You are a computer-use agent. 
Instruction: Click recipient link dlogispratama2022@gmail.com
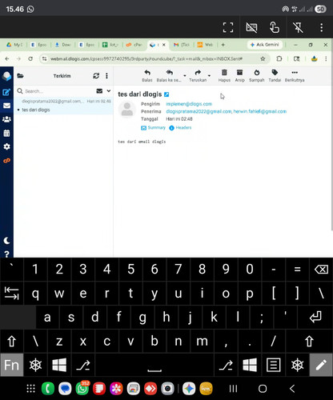coord(199,111)
